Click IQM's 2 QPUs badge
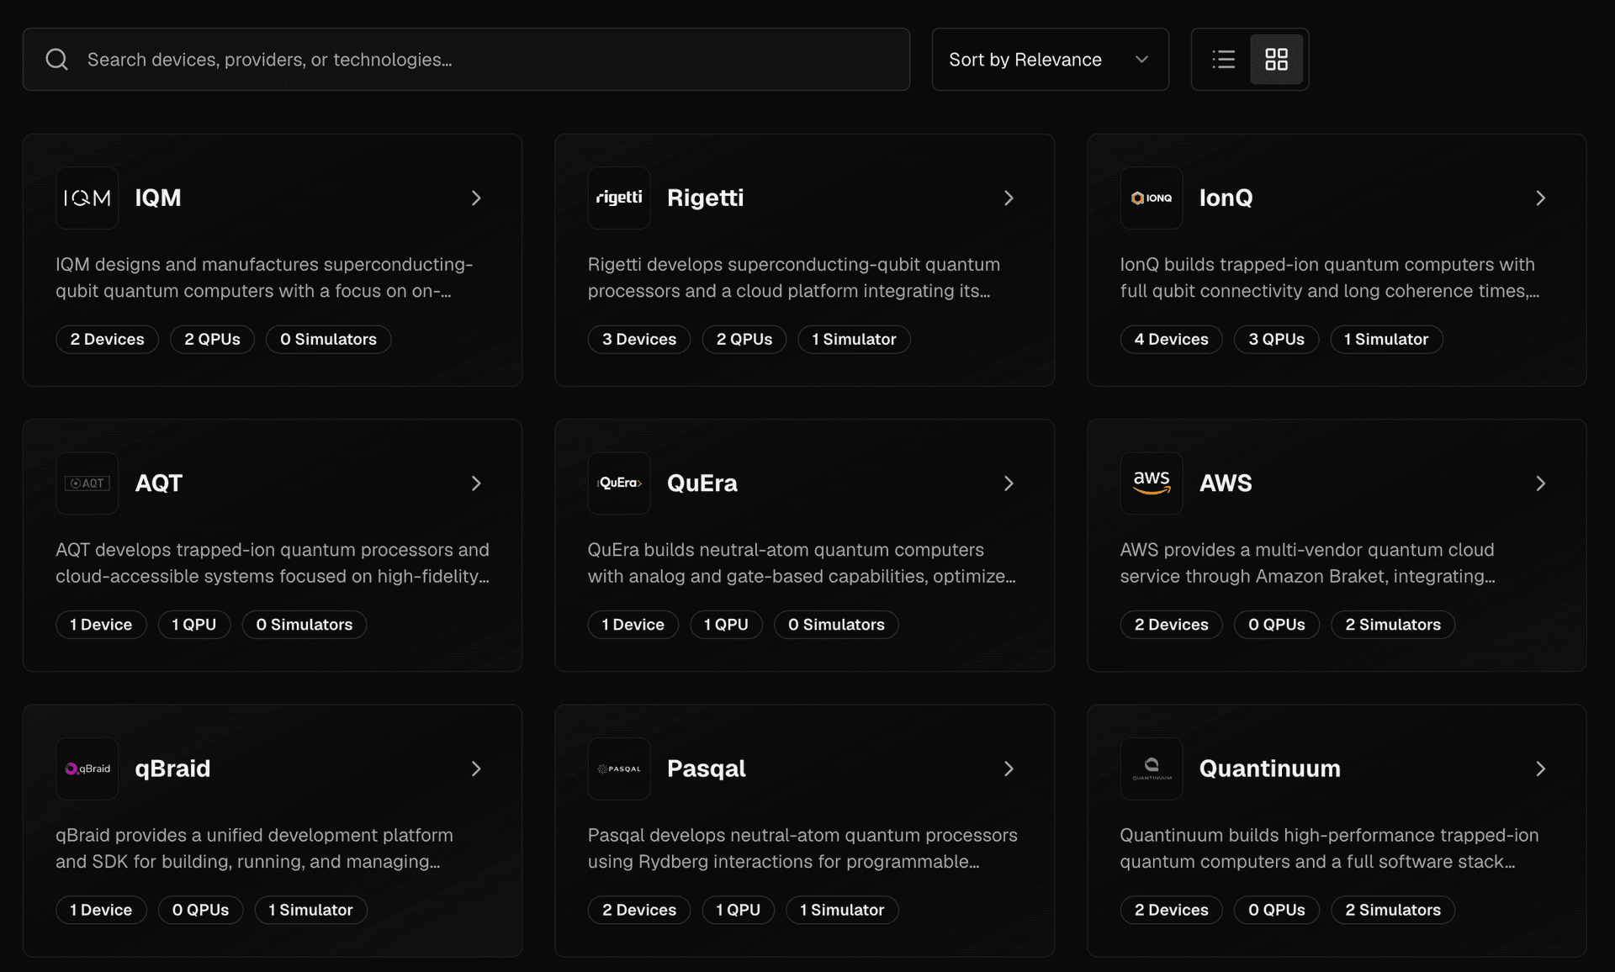Viewport: 1615px width, 972px height. coord(212,340)
